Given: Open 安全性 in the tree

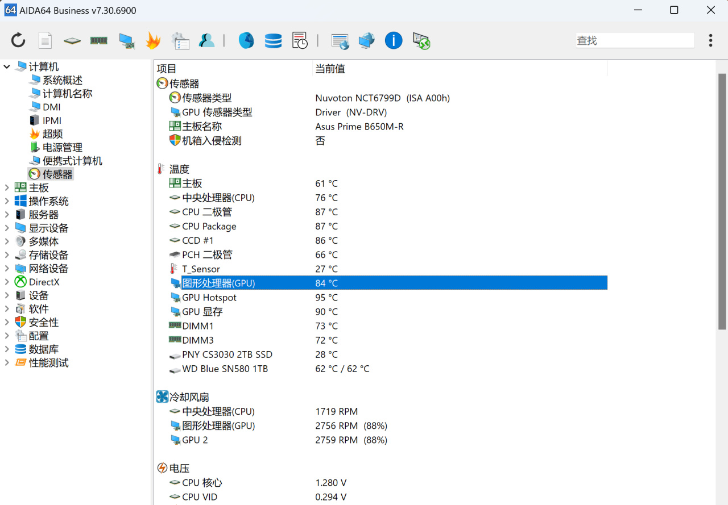Looking at the screenshot, I should coord(44,322).
